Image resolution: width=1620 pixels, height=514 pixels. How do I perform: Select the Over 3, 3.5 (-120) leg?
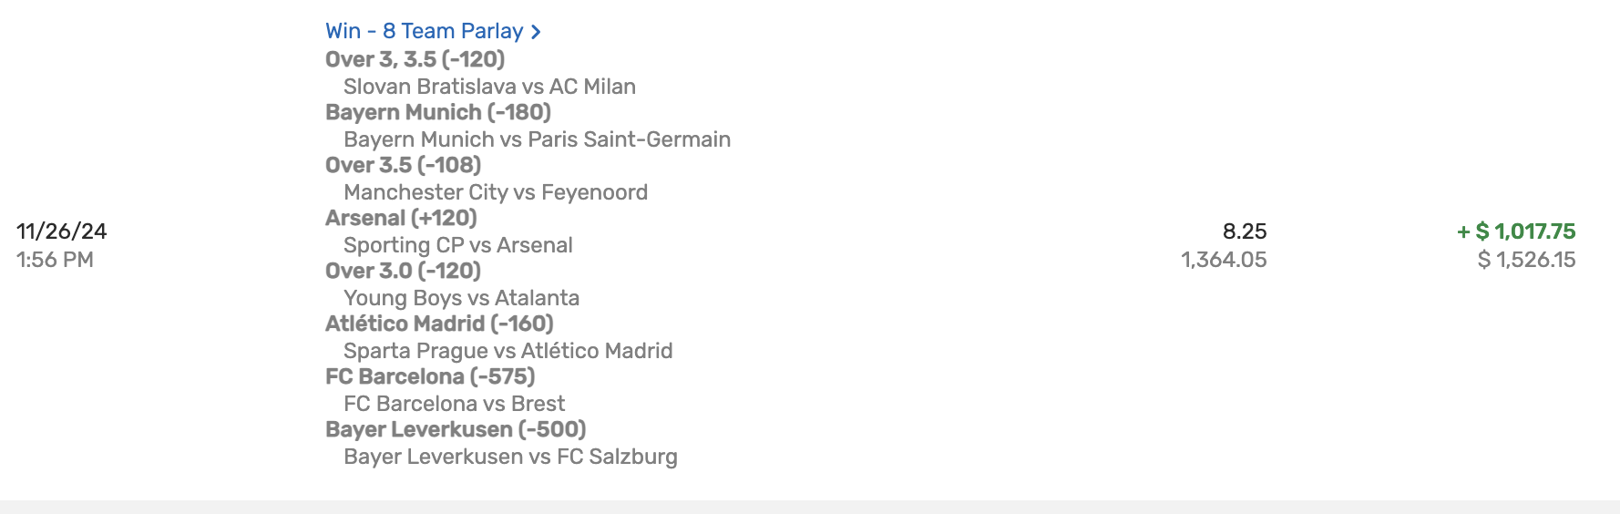coord(415,59)
